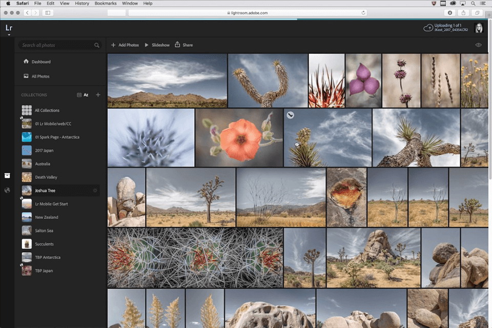
Task: Create a new collection with plus icon
Action: click(98, 95)
